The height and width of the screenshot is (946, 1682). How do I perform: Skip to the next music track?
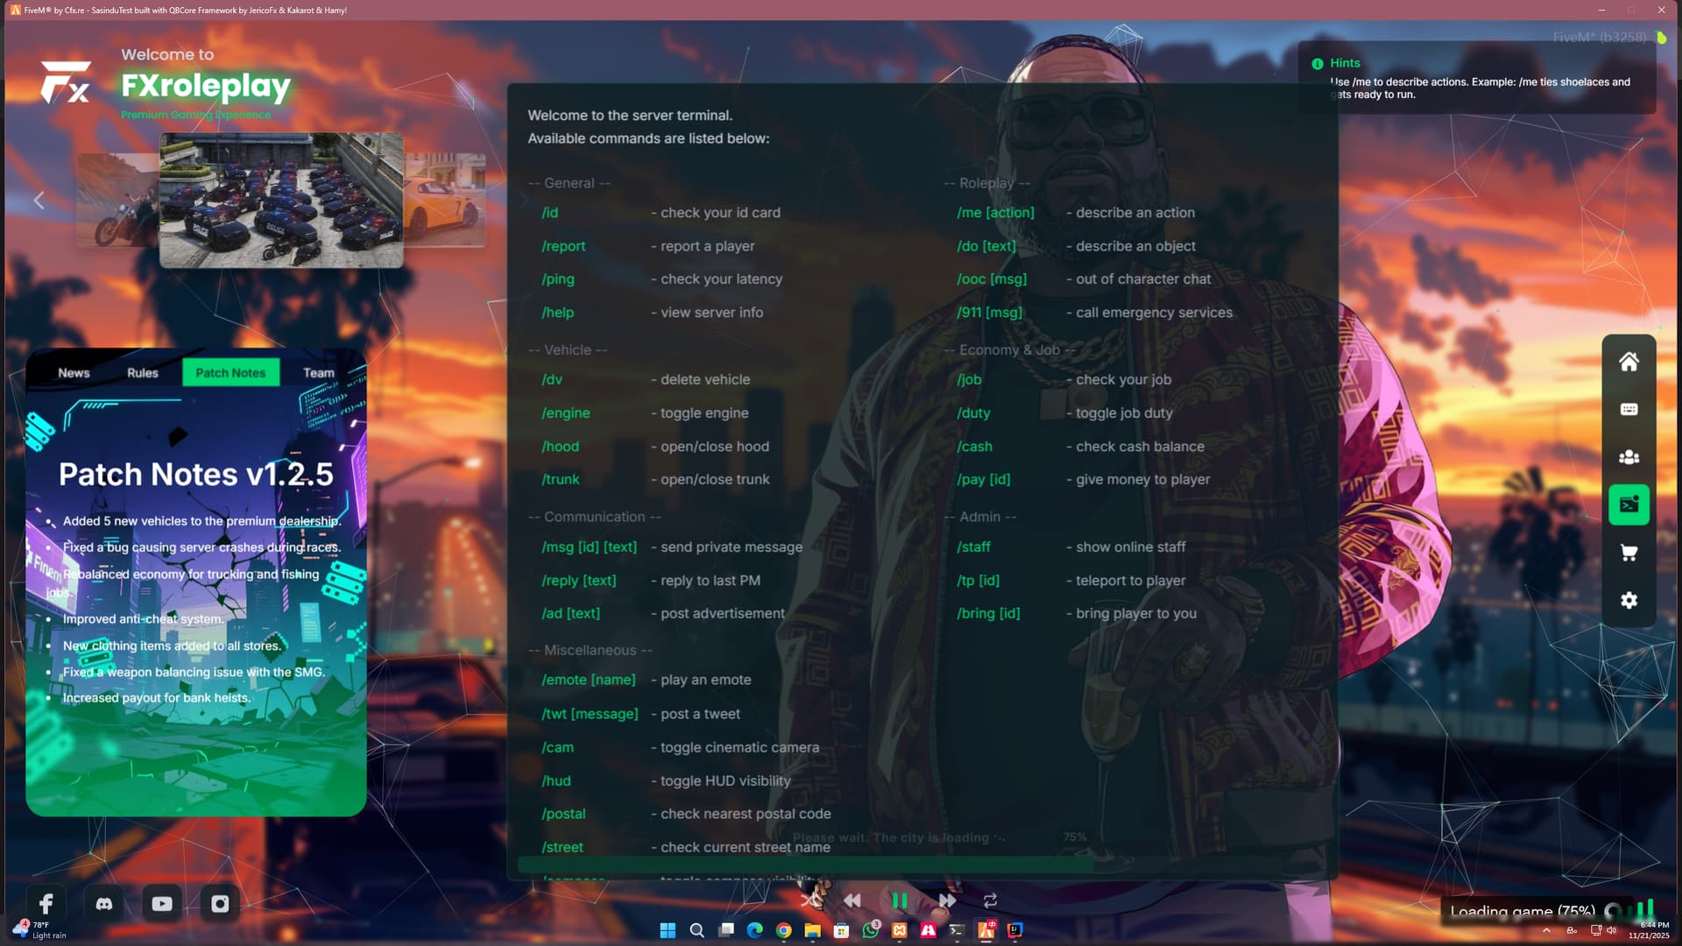point(947,900)
